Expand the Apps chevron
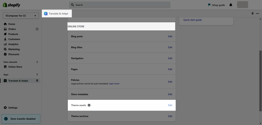The height and width of the screenshot is (125, 262). pos(37,74)
